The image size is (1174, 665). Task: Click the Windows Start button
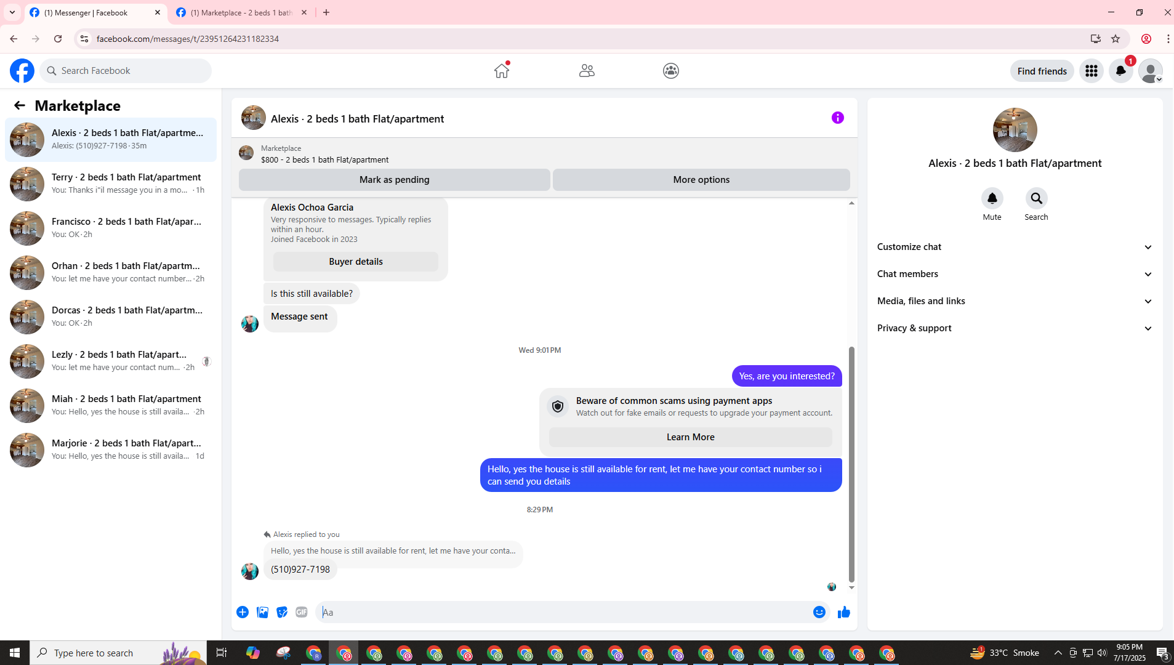click(15, 653)
